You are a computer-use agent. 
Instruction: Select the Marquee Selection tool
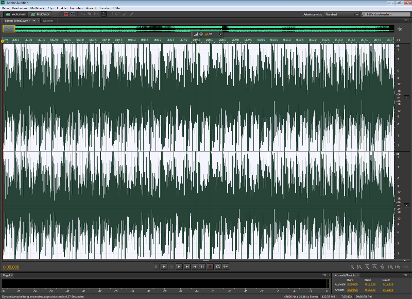111,14
